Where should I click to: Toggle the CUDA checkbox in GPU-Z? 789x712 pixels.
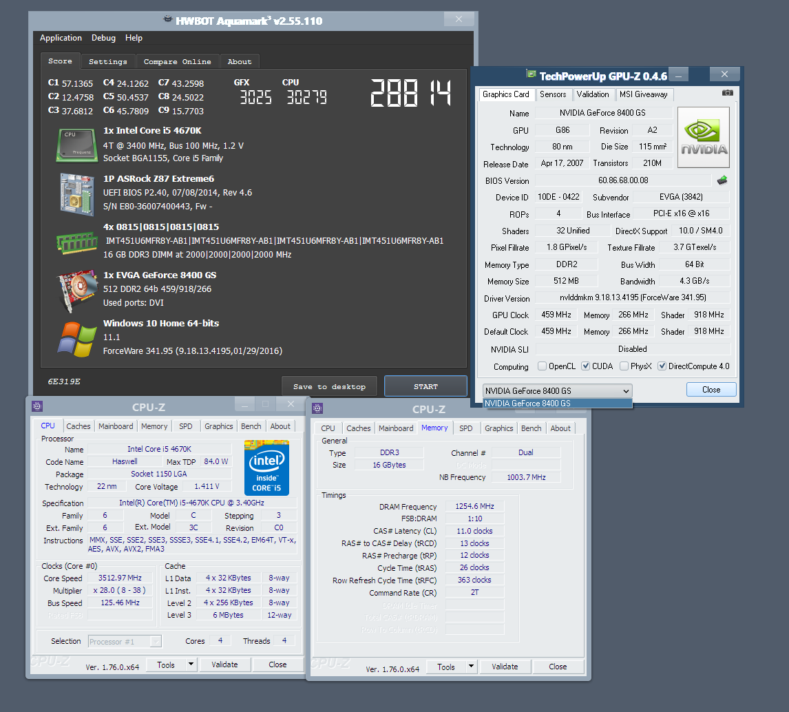(x=585, y=366)
